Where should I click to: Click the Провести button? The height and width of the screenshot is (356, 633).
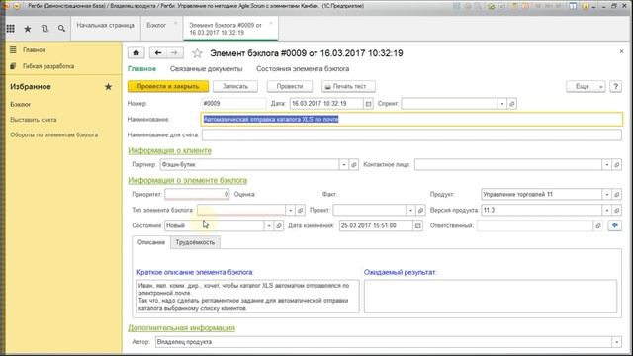tap(290, 86)
